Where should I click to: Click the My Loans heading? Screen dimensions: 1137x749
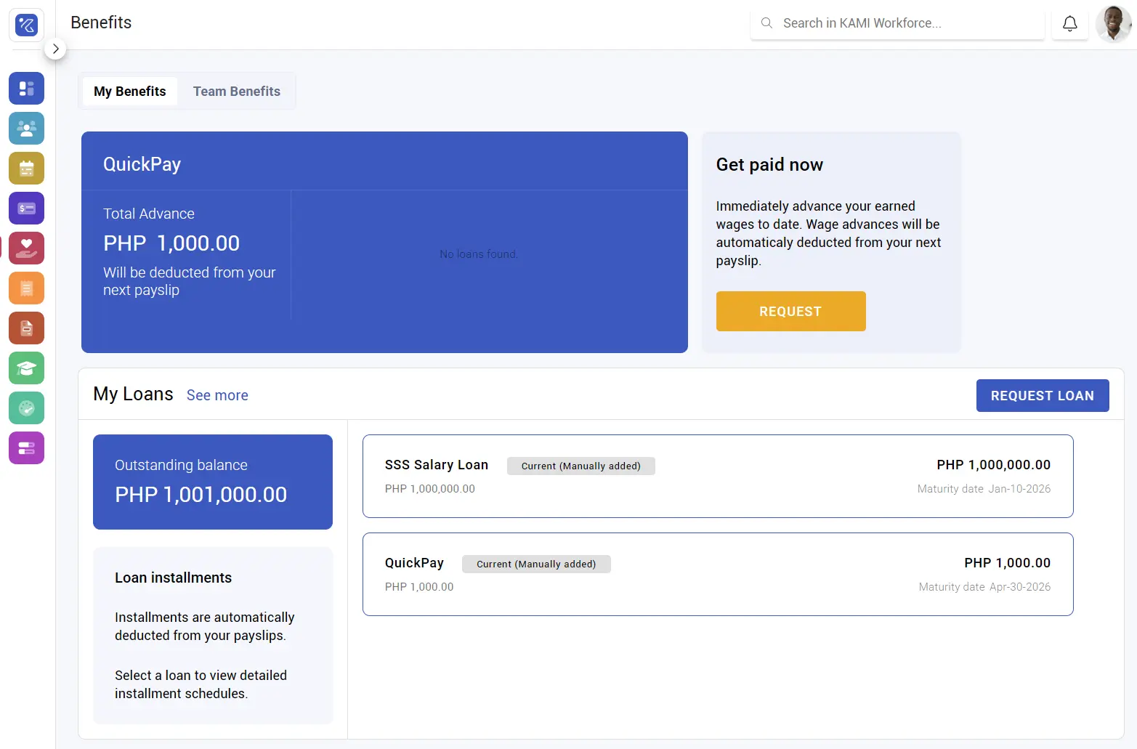(x=133, y=394)
